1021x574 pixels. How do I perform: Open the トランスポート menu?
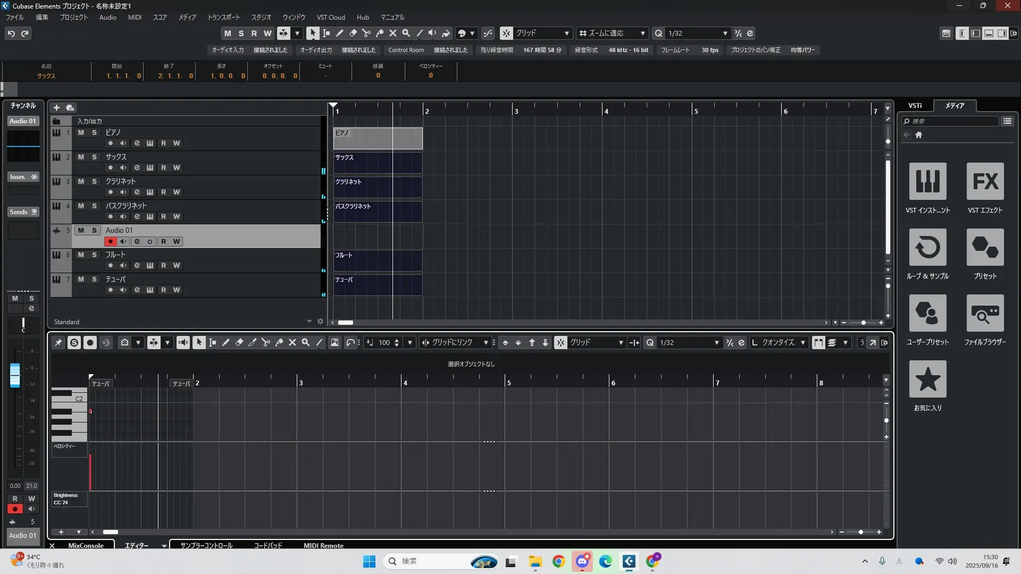(x=223, y=17)
